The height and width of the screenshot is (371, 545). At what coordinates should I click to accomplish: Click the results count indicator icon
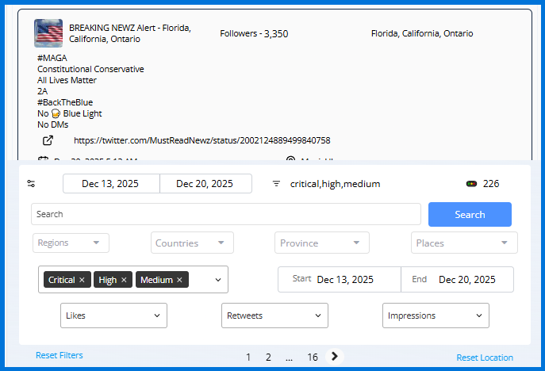pyautogui.click(x=471, y=184)
